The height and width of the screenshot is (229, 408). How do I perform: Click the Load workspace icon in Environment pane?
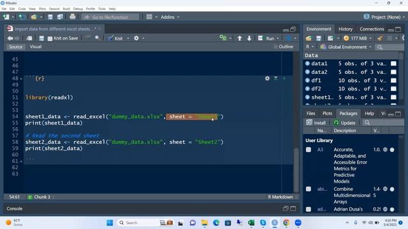coord(309,38)
